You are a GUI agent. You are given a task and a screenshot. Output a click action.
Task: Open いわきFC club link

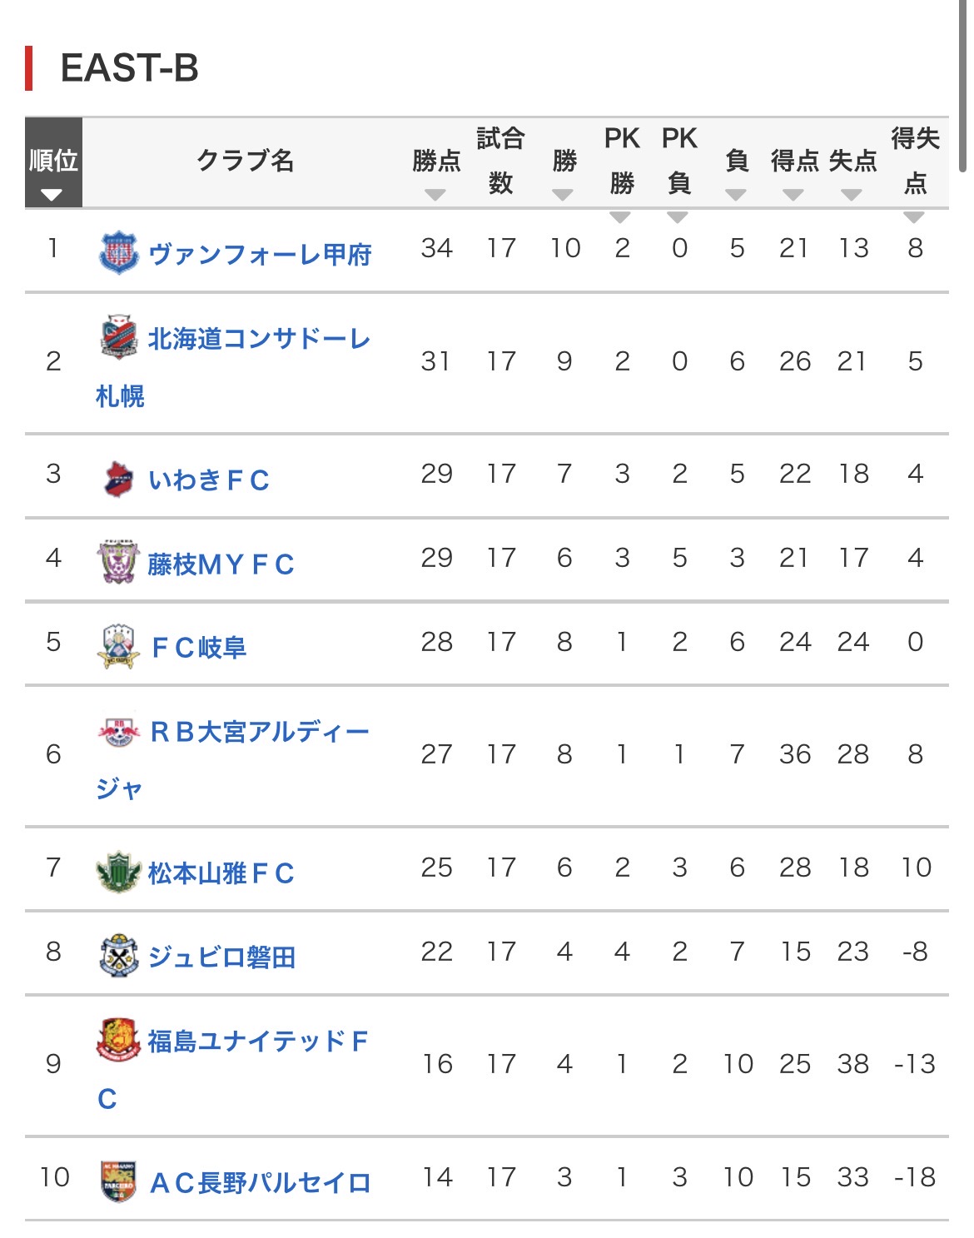[x=209, y=480]
